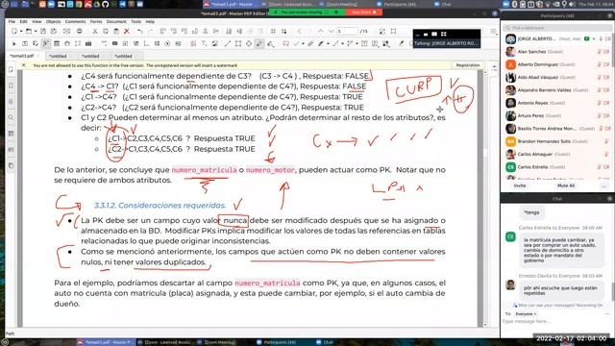The height and width of the screenshot is (346, 615).
Task: Click the email document envelope icon
Action: click(x=66, y=32)
